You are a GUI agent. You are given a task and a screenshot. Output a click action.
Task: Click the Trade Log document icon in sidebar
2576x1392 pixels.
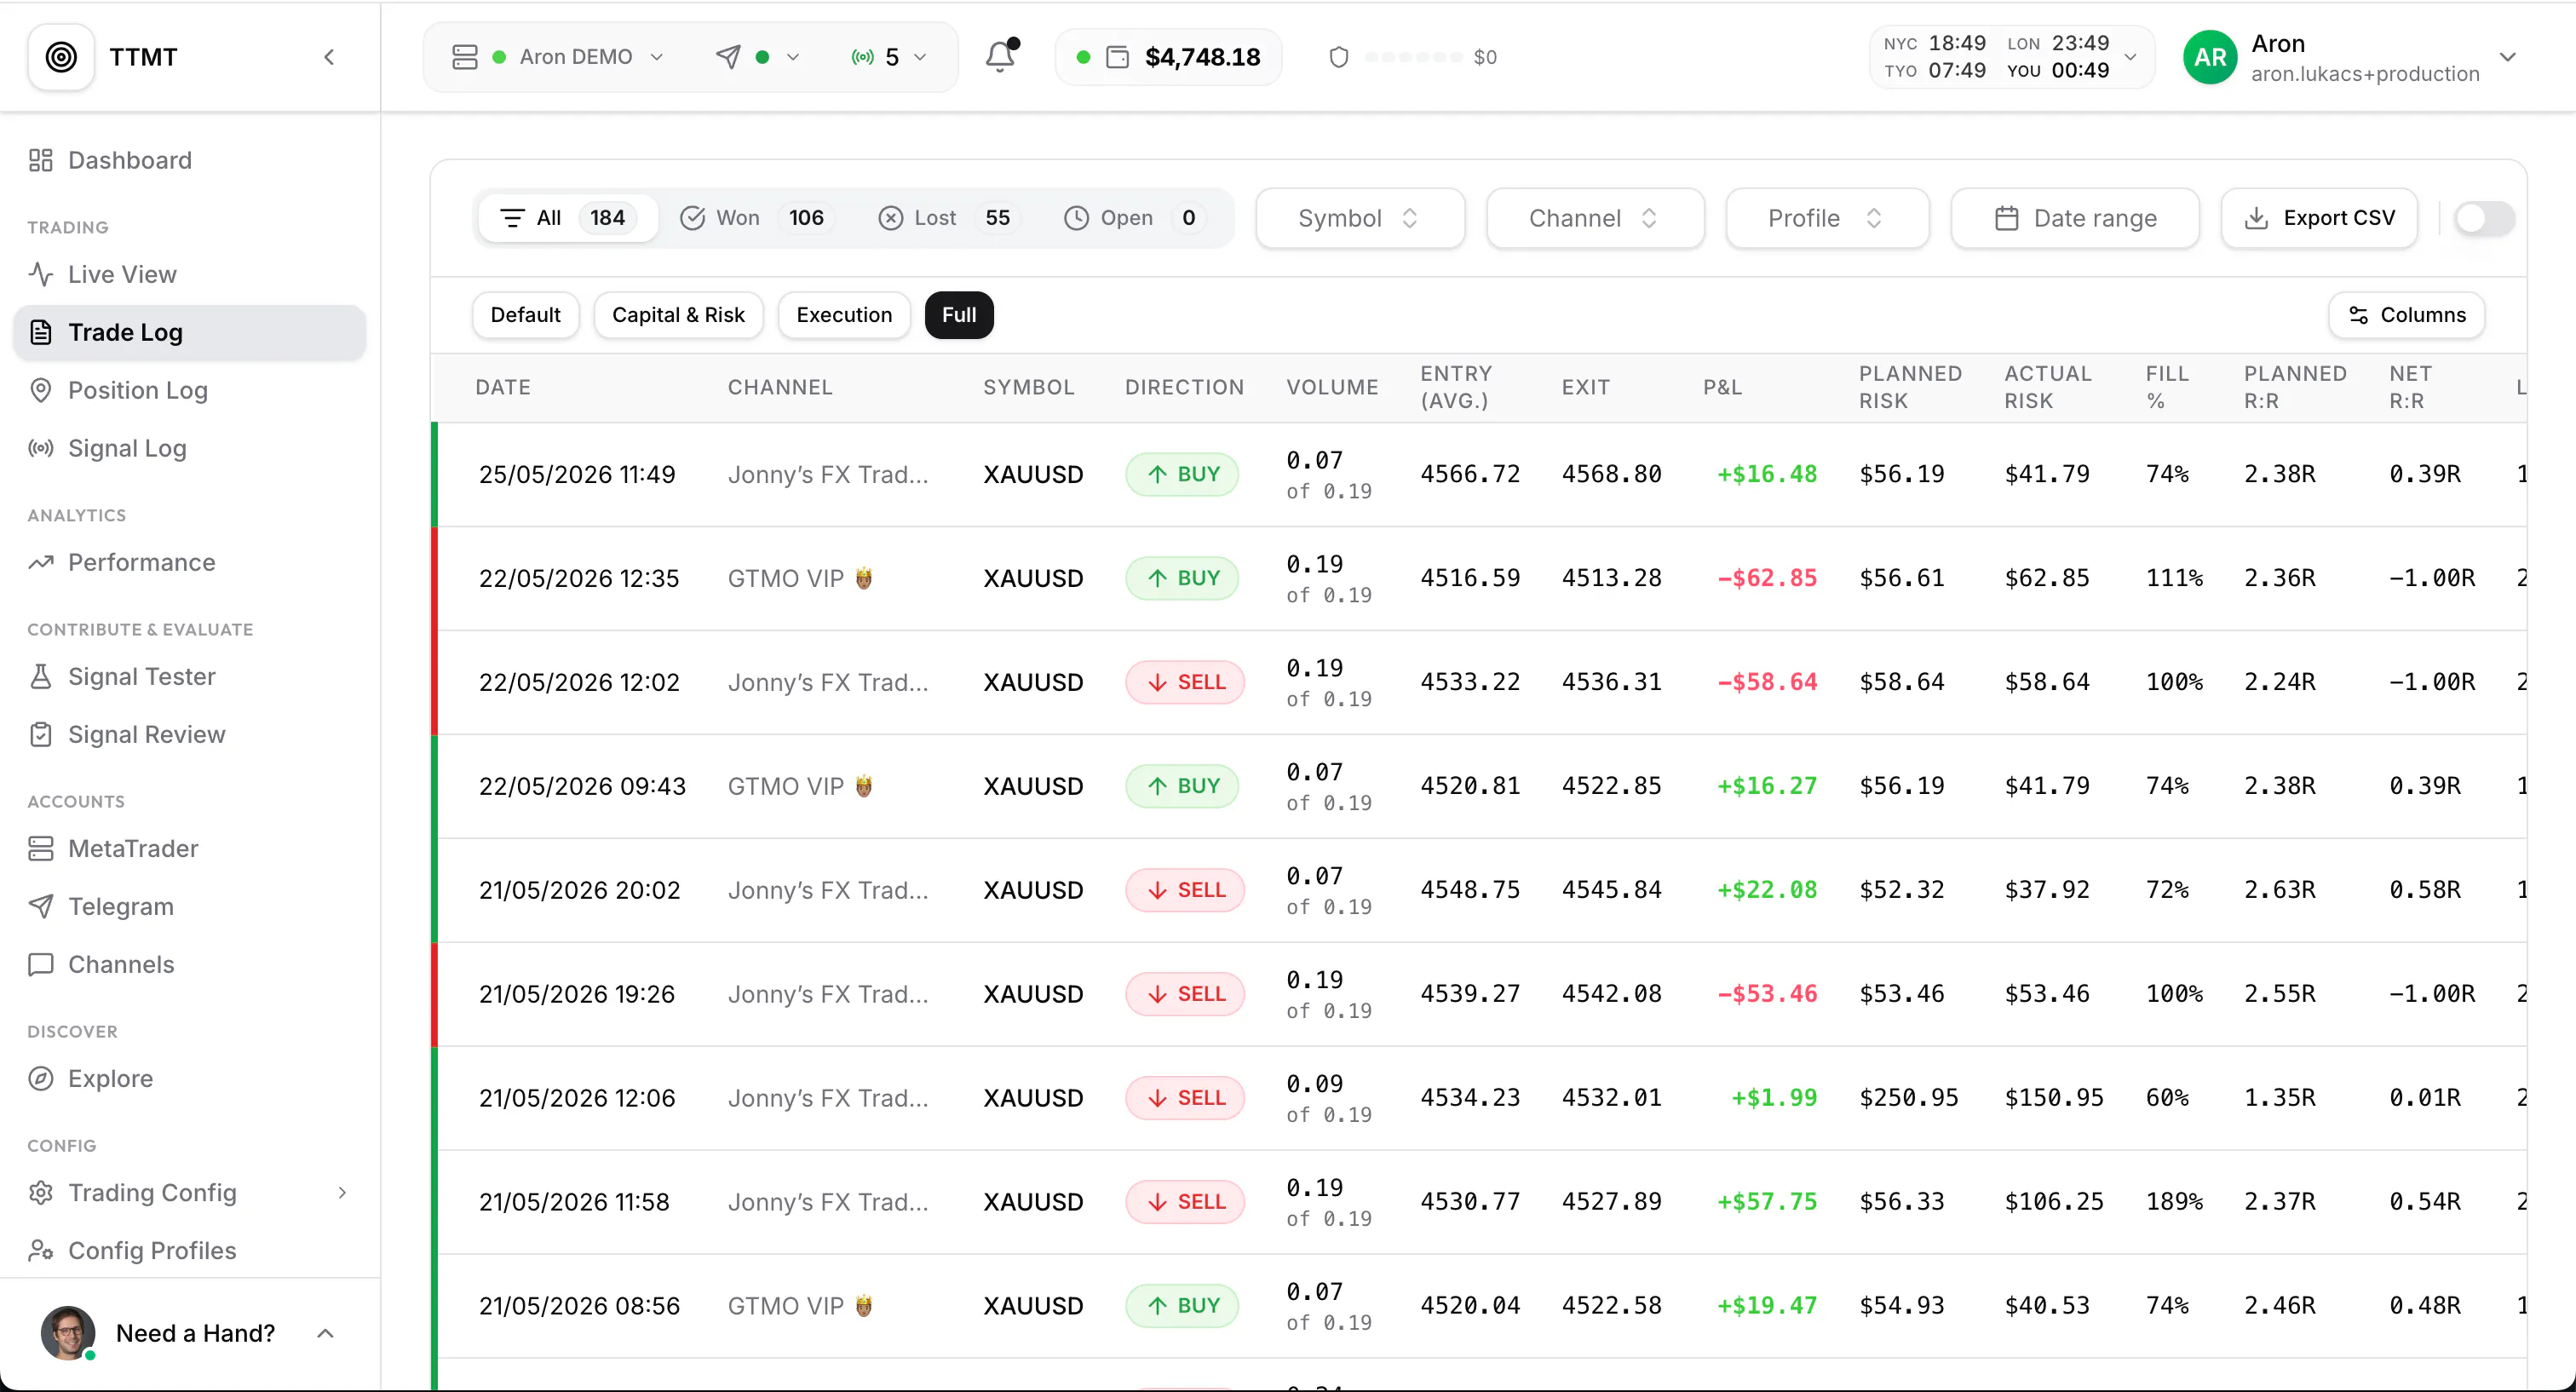(x=41, y=332)
